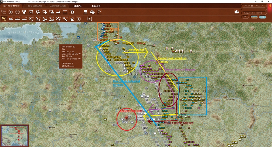Select the F9 Air Transport parachute icon

pyautogui.click(x=58, y=19)
